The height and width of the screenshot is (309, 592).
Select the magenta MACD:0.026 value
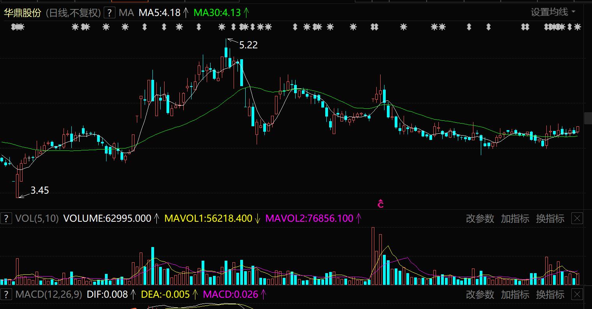[x=230, y=294]
